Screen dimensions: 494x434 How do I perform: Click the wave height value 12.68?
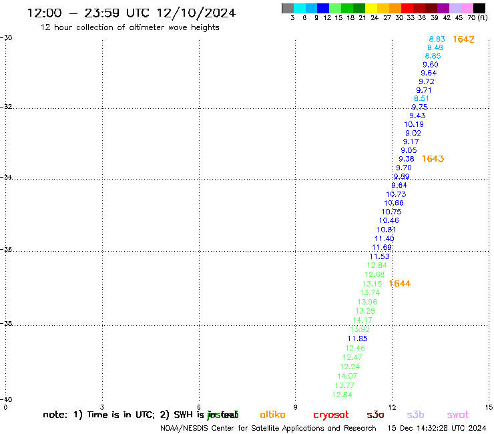(x=375, y=274)
